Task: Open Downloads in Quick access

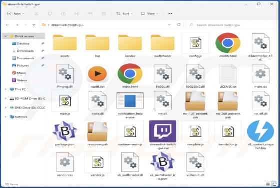Action: tap(25, 51)
